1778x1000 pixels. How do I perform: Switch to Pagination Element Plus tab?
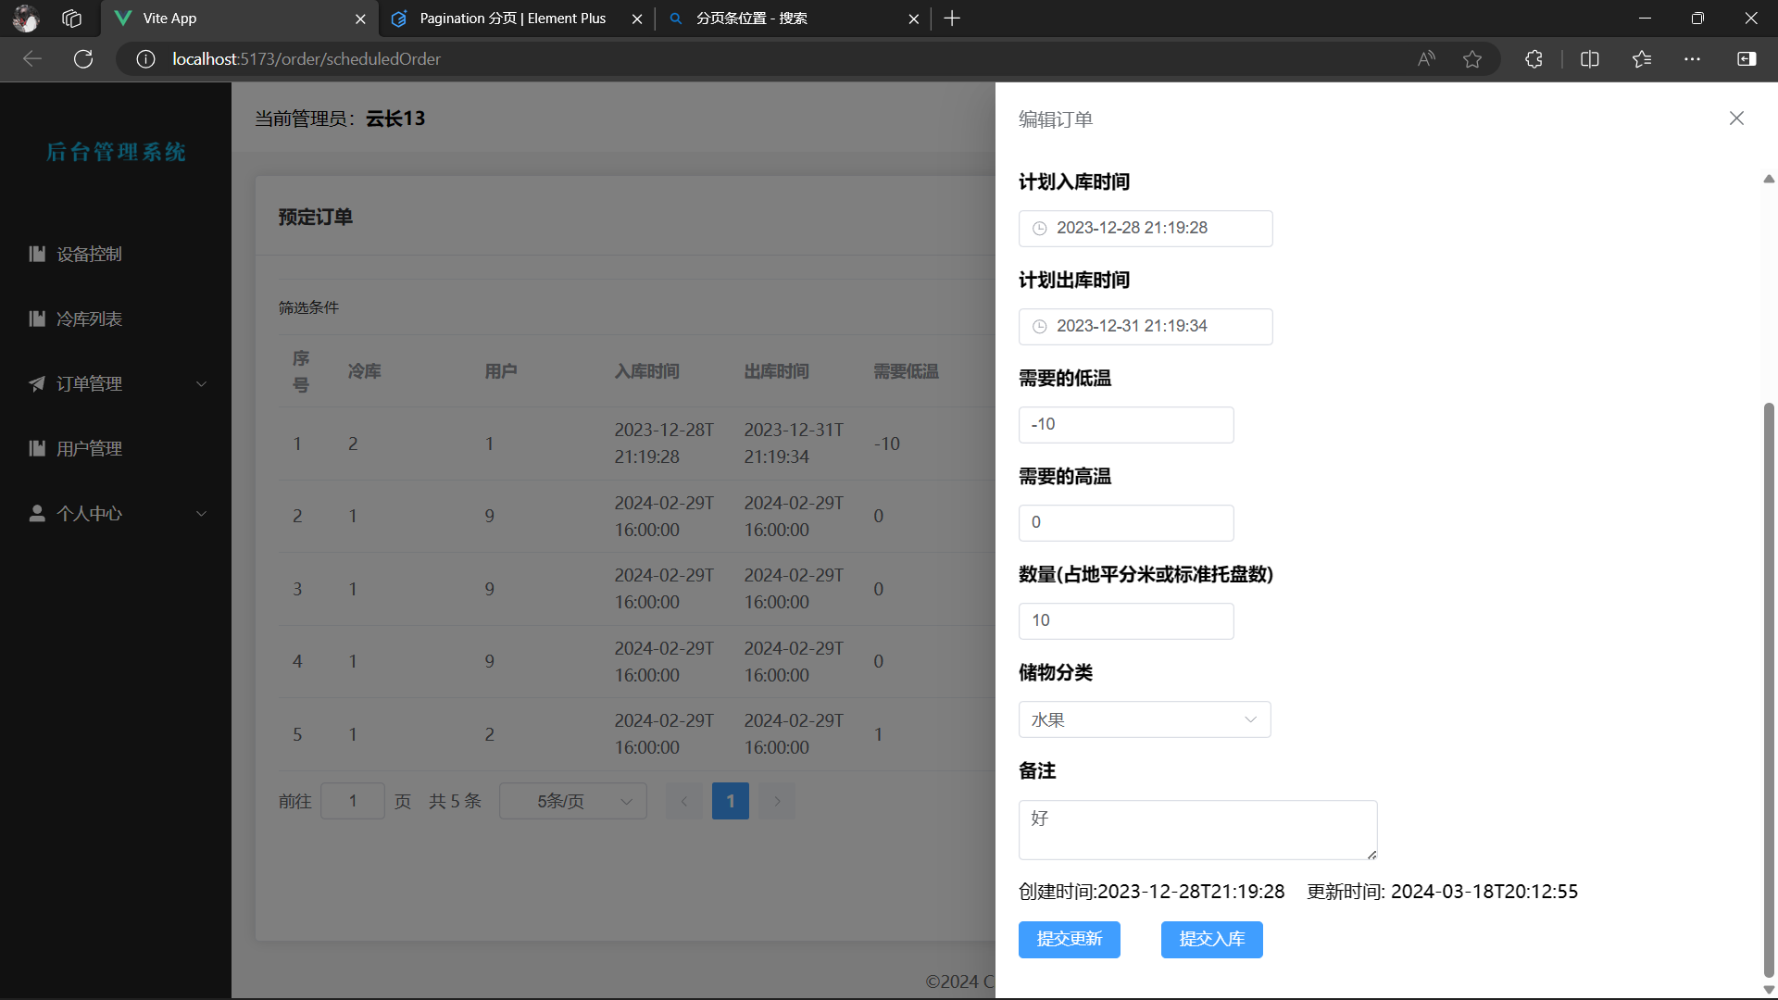click(512, 19)
